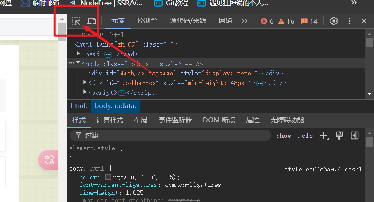This screenshot has height=202, width=374.
Task: Open the NodeFree SSR bookmark
Action: coord(106,3)
